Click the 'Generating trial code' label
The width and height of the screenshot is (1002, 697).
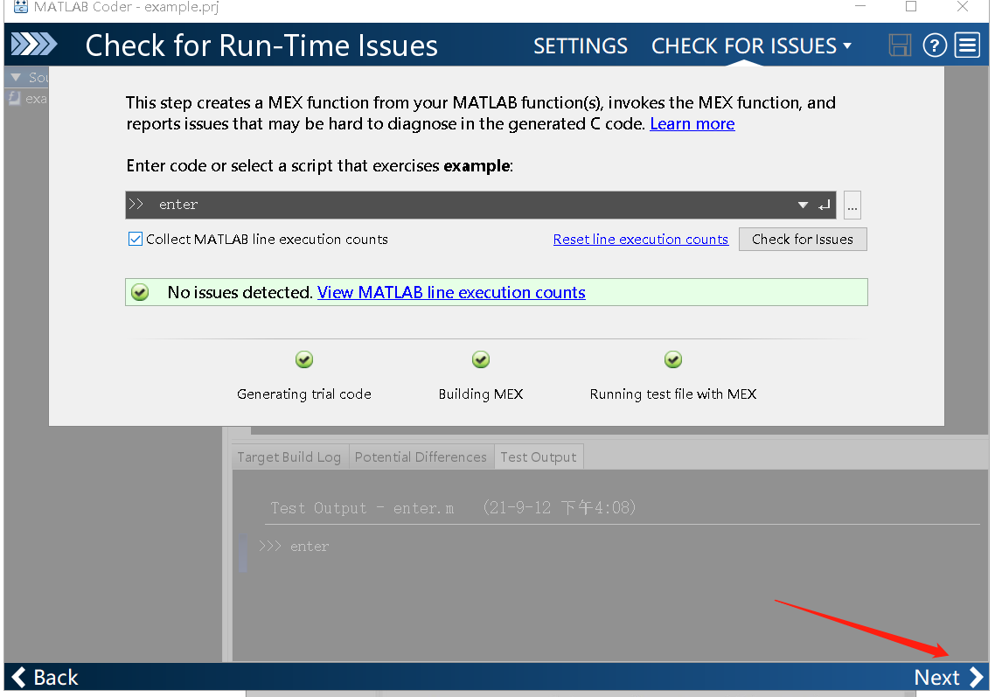[304, 394]
